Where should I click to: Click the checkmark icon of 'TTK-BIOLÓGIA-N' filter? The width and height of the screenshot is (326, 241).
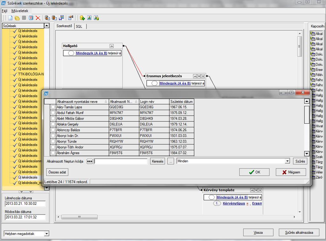tap(15, 74)
